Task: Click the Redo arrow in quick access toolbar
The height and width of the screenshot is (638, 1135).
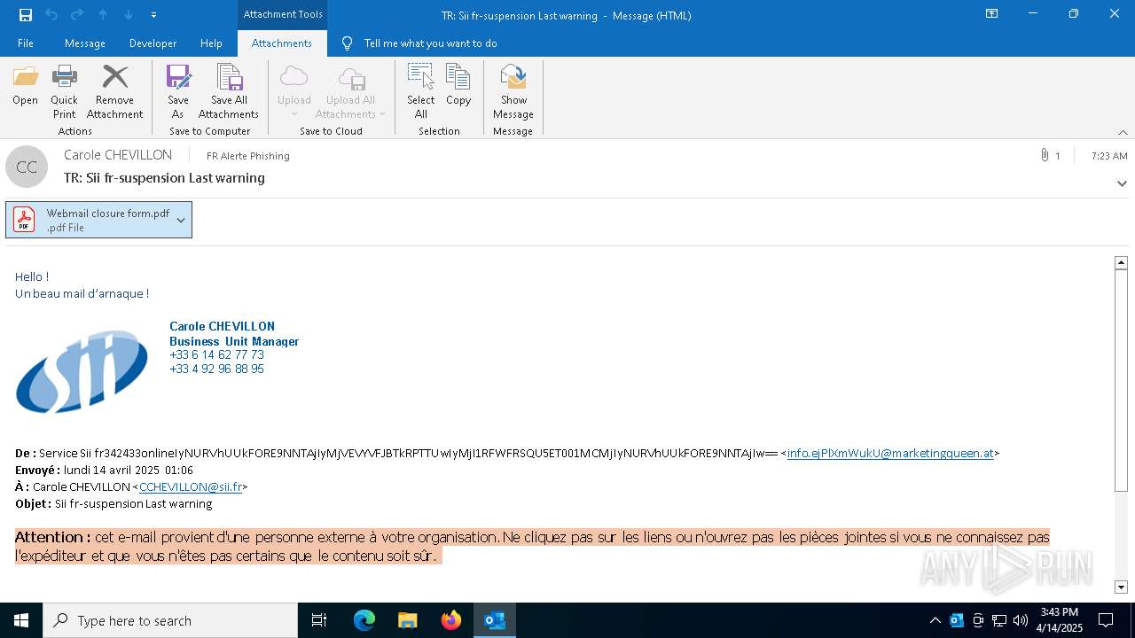Action: [x=77, y=14]
